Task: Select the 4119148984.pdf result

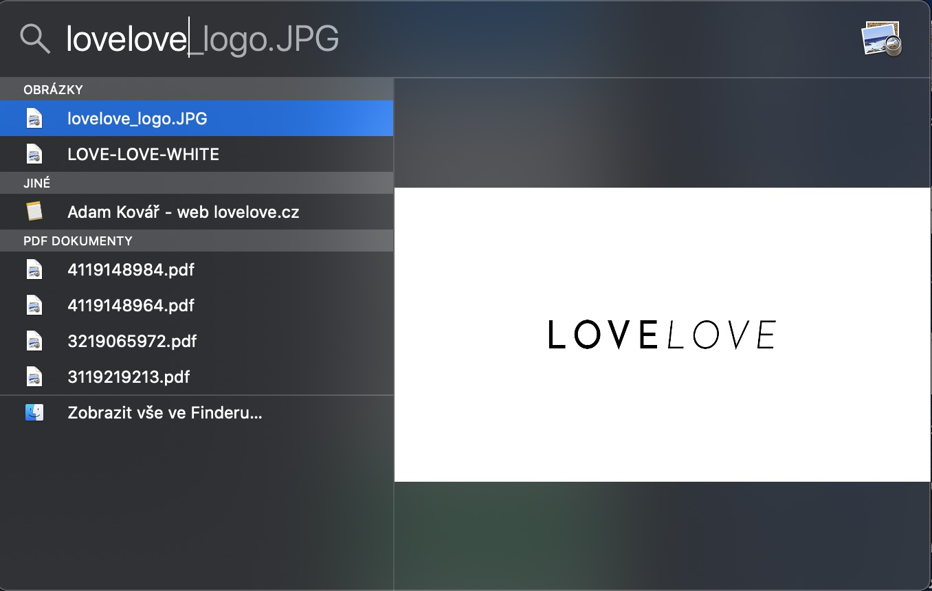Action: click(197, 269)
